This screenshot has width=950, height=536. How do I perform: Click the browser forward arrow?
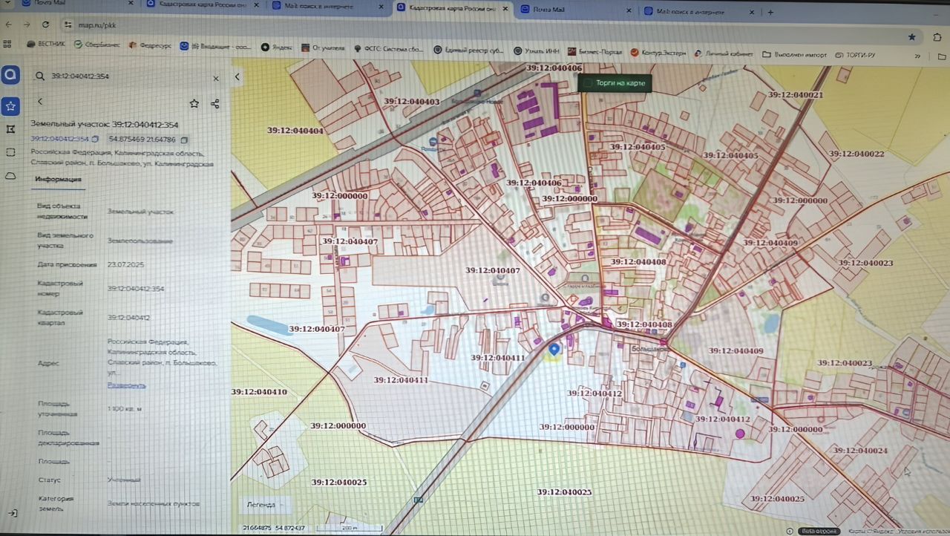click(27, 24)
